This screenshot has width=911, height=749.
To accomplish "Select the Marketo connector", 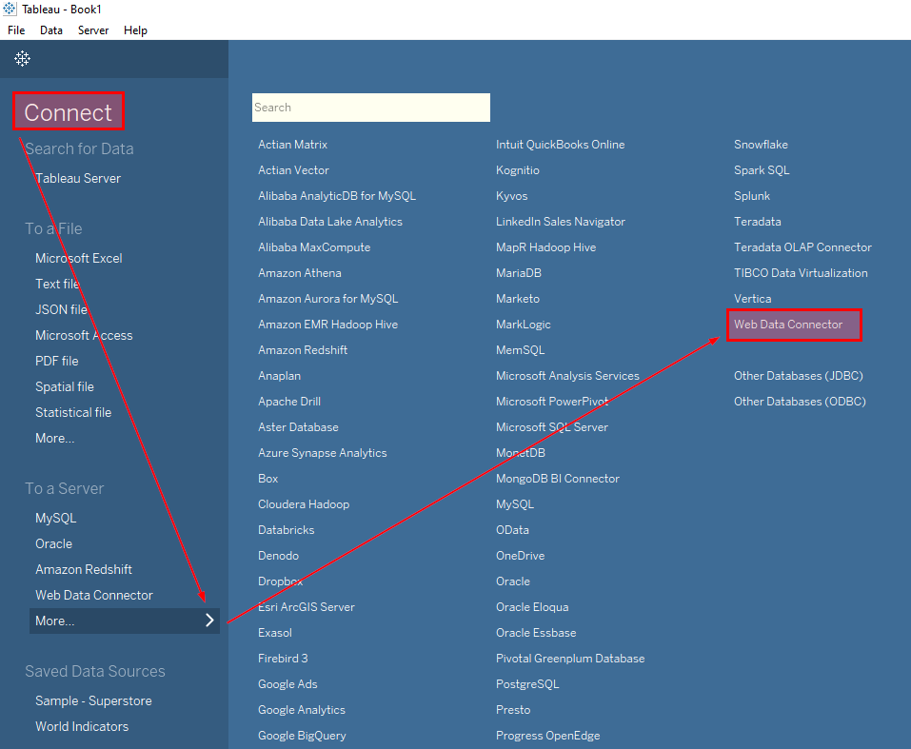I will coord(518,299).
